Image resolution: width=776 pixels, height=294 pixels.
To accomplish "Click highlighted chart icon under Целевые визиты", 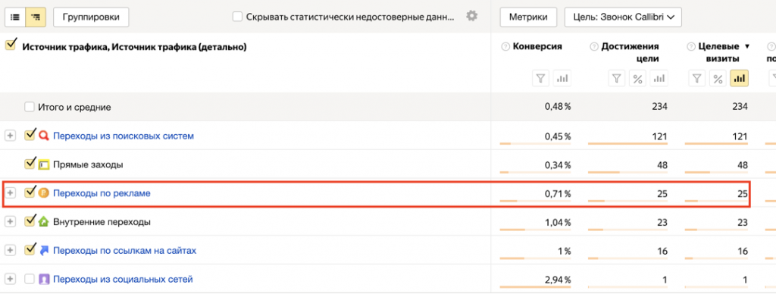I will (739, 78).
